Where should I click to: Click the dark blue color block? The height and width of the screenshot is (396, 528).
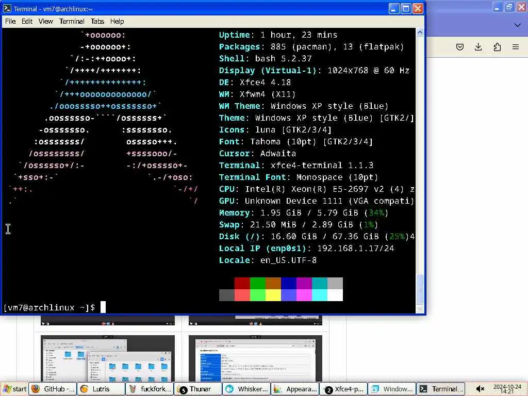[289, 283]
